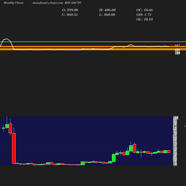Click the 'OC: 10.66' reading
This screenshot has height=186, width=186.
click(x=144, y=10)
